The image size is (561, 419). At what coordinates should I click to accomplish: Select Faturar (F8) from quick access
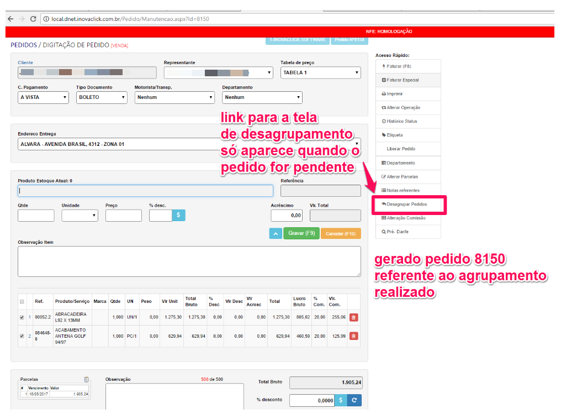click(x=408, y=66)
